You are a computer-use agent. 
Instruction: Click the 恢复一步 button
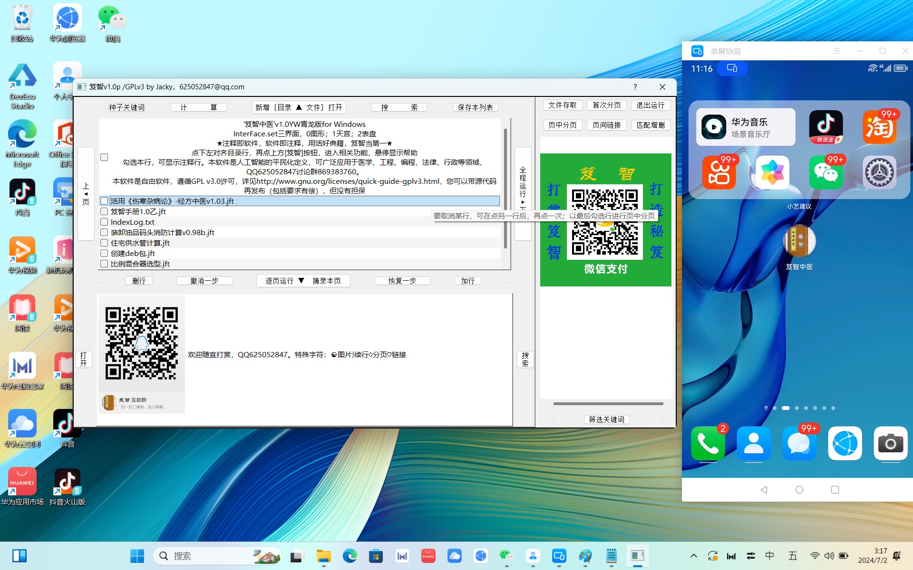click(x=402, y=281)
